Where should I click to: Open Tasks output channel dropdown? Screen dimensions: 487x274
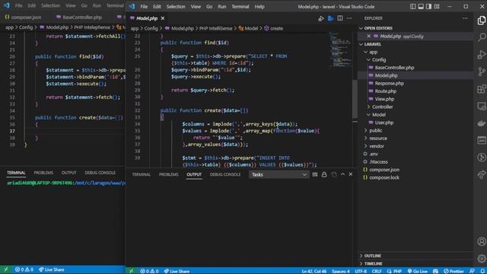click(x=279, y=174)
